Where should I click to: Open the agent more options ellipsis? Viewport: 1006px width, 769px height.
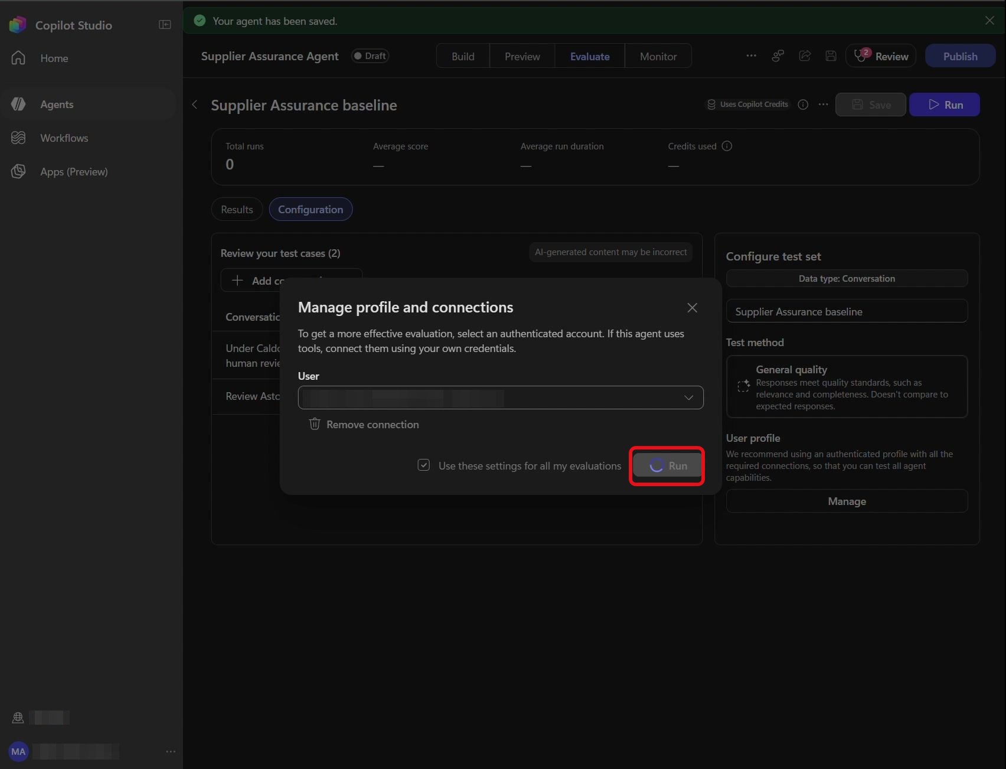(751, 56)
